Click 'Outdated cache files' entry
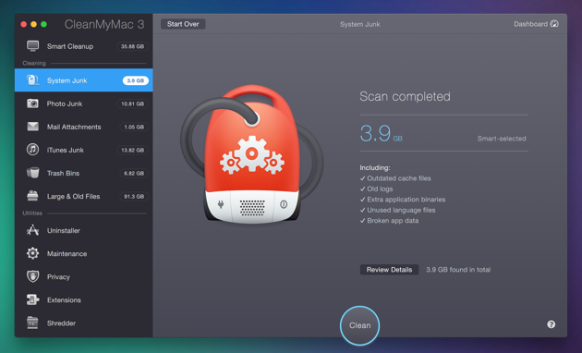Viewport: 582px width, 353px height. (395, 178)
